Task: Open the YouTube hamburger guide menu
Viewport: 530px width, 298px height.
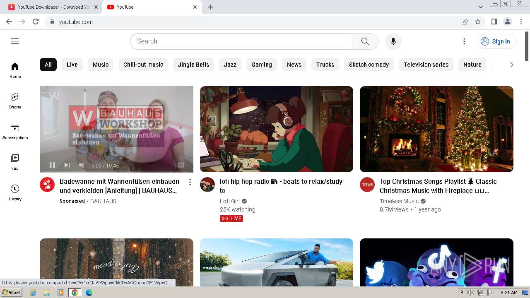Action: pyautogui.click(x=15, y=41)
